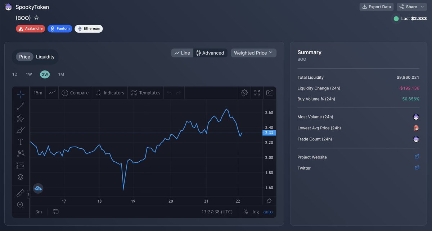This screenshot has height=231, width=432.
Task: Select the zoom in tool
Action: click(21, 205)
